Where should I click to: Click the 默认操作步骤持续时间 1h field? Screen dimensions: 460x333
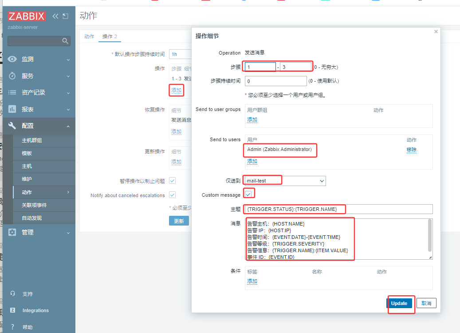coord(180,54)
